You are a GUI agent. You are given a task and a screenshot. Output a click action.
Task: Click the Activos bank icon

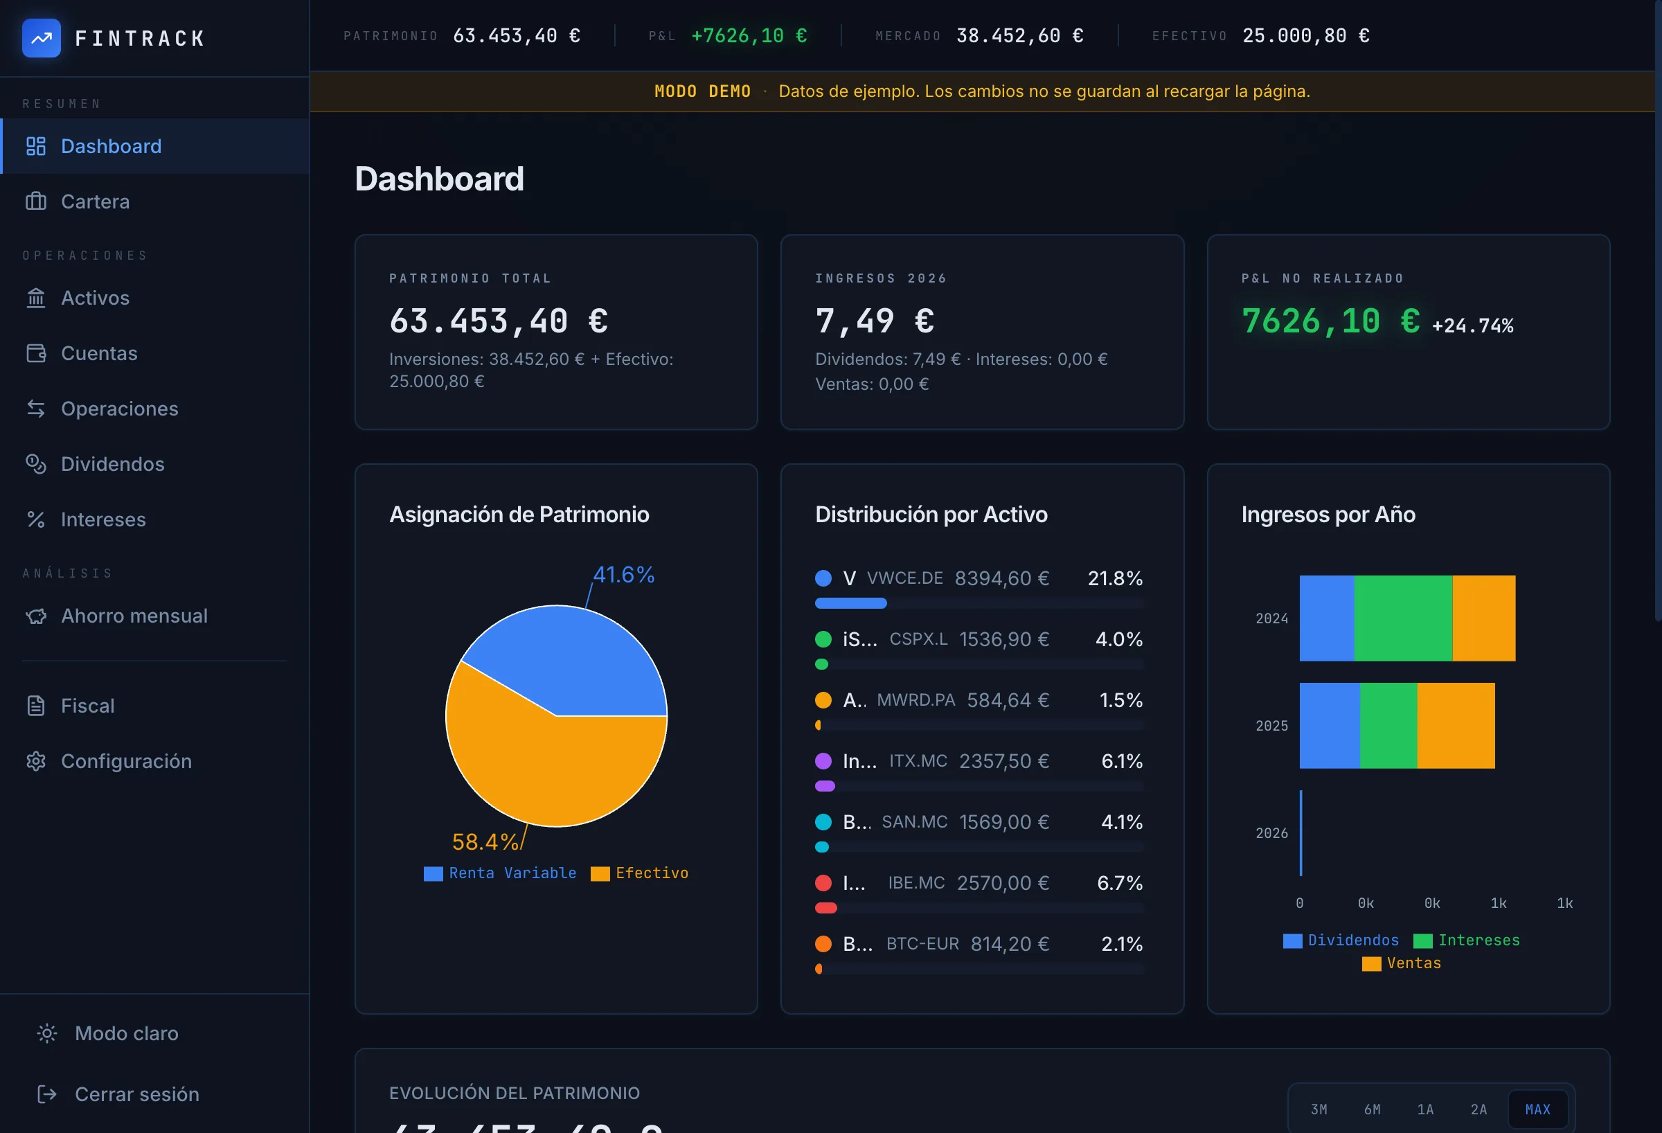(x=36, y=298)
